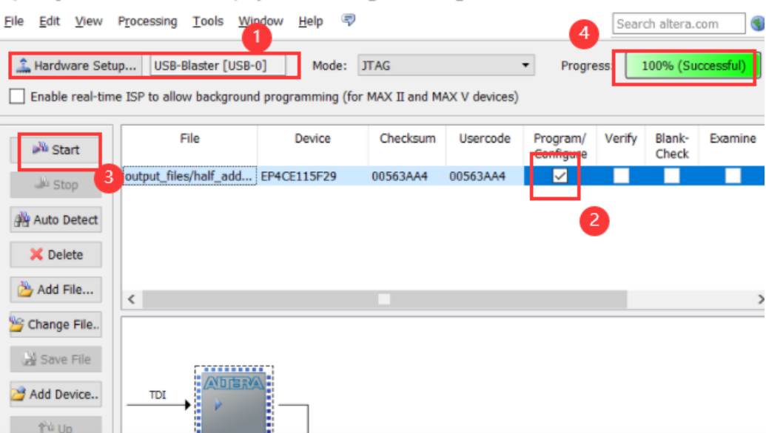Open the View menu
Image resolution: width=766 pixels, height=433 pixels.
pyautogui.click(x=88, y=21)
